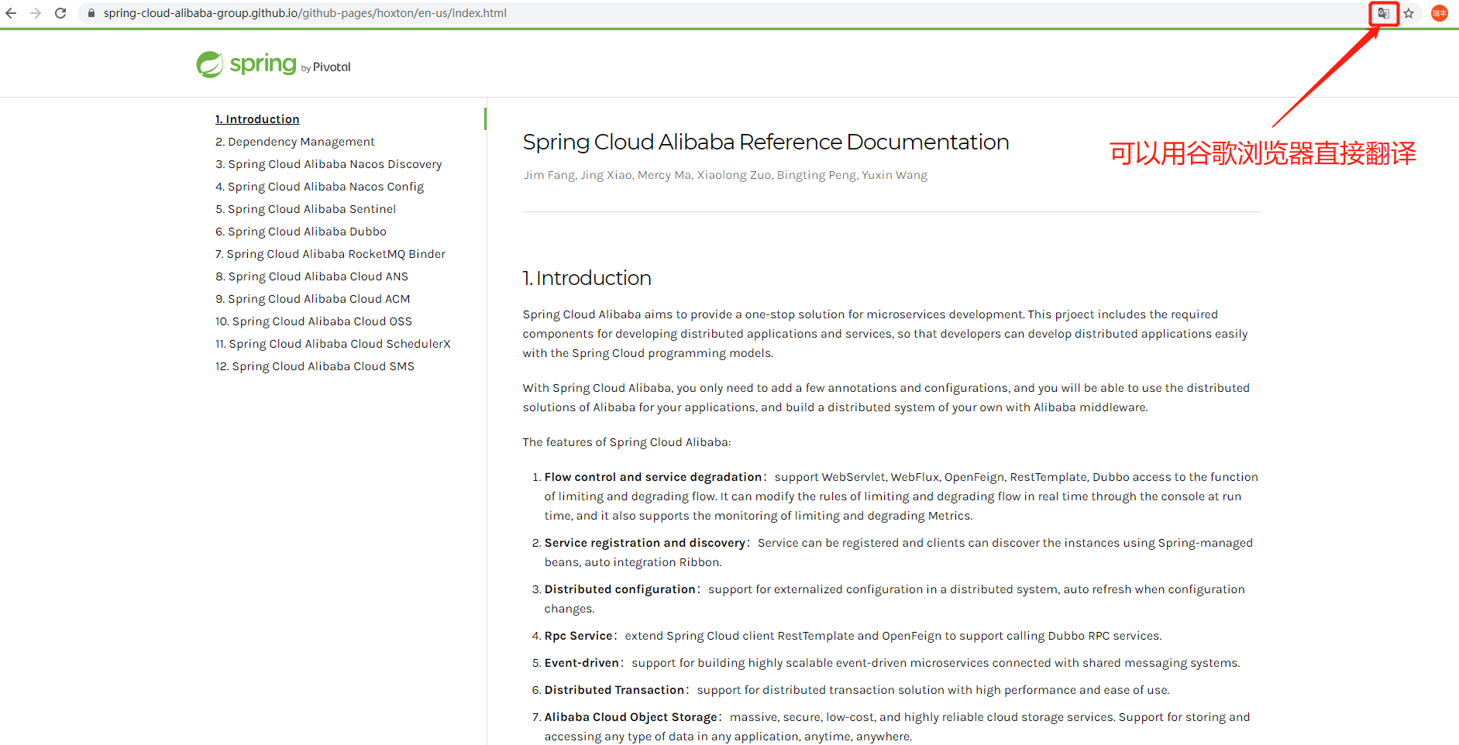Click the 1. Introduction section heading
Viewport: 1459px width, 745px height.
587,278
